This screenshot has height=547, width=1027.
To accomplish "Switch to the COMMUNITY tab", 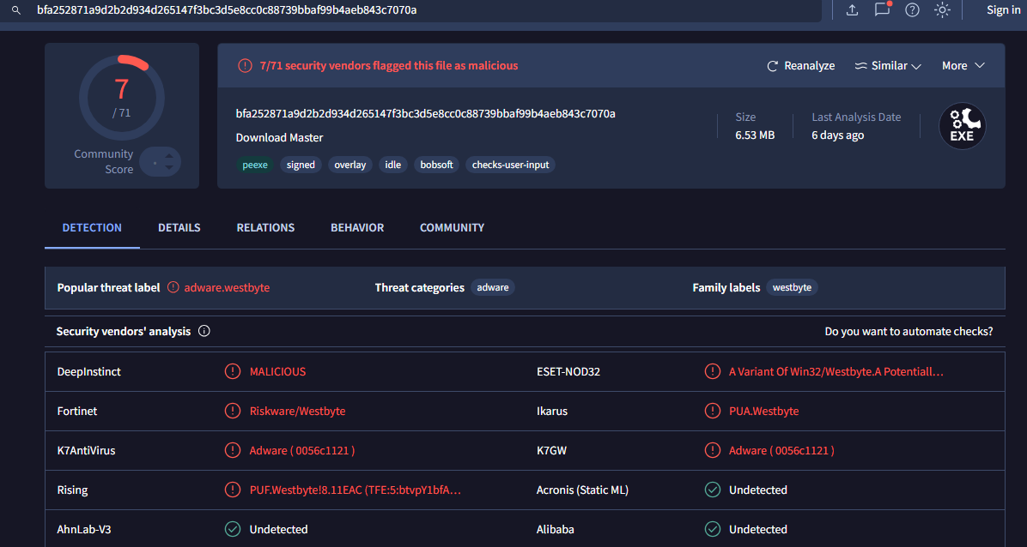I will [x=452, y=228].
